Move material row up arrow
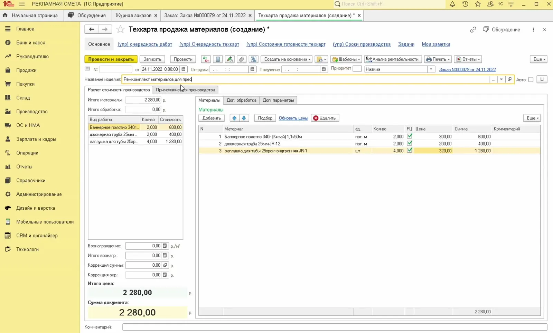Viewport: 553px width, 333px height. (234, 118)
